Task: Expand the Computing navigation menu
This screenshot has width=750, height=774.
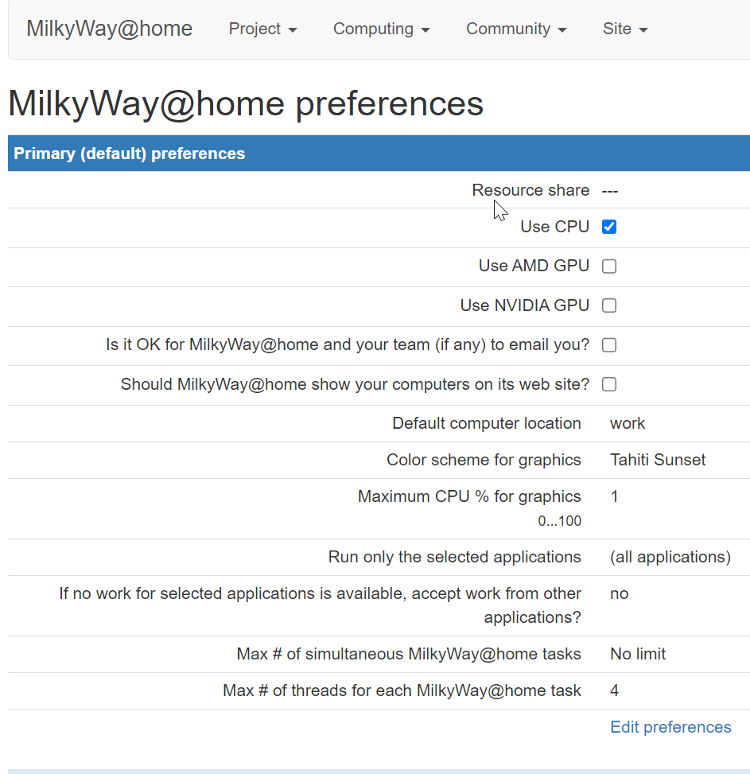Action: [x=382, y=29]
